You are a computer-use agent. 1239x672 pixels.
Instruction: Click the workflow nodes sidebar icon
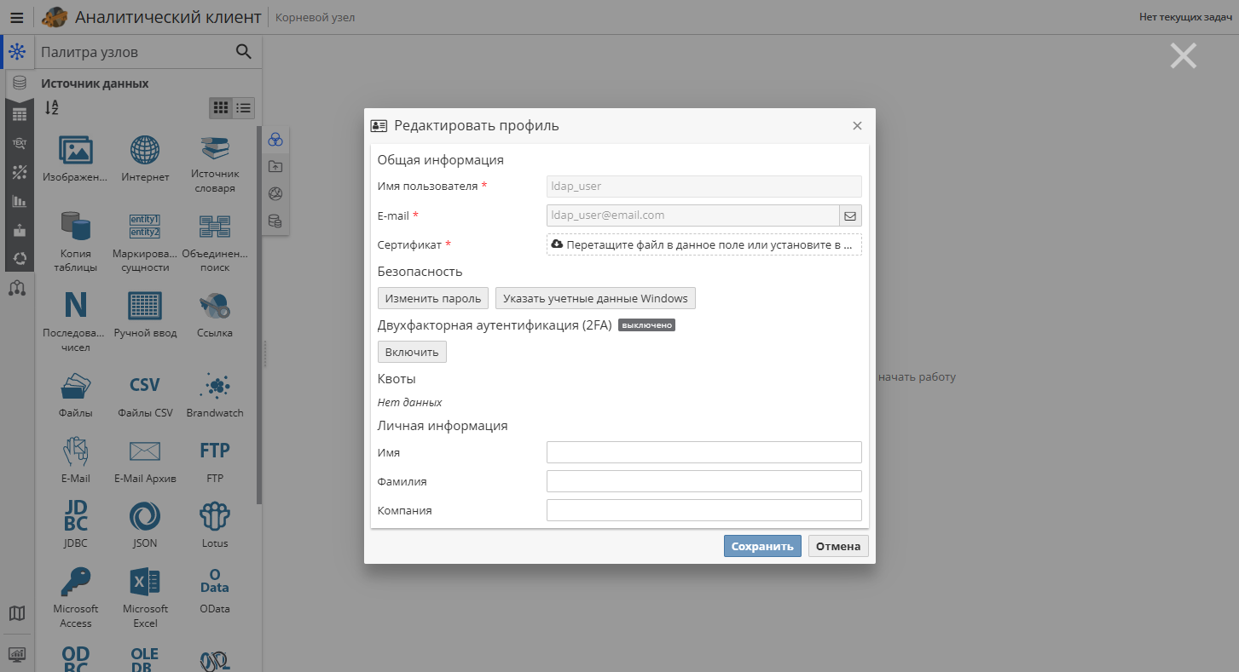[x=17, y=288]
